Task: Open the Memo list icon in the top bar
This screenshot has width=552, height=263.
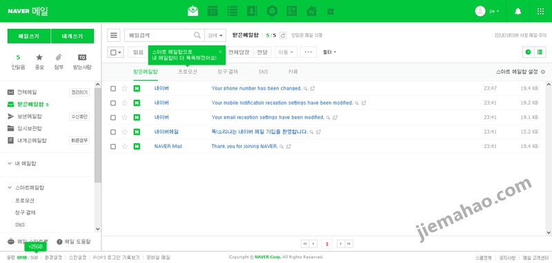Action: pos(232,11)
